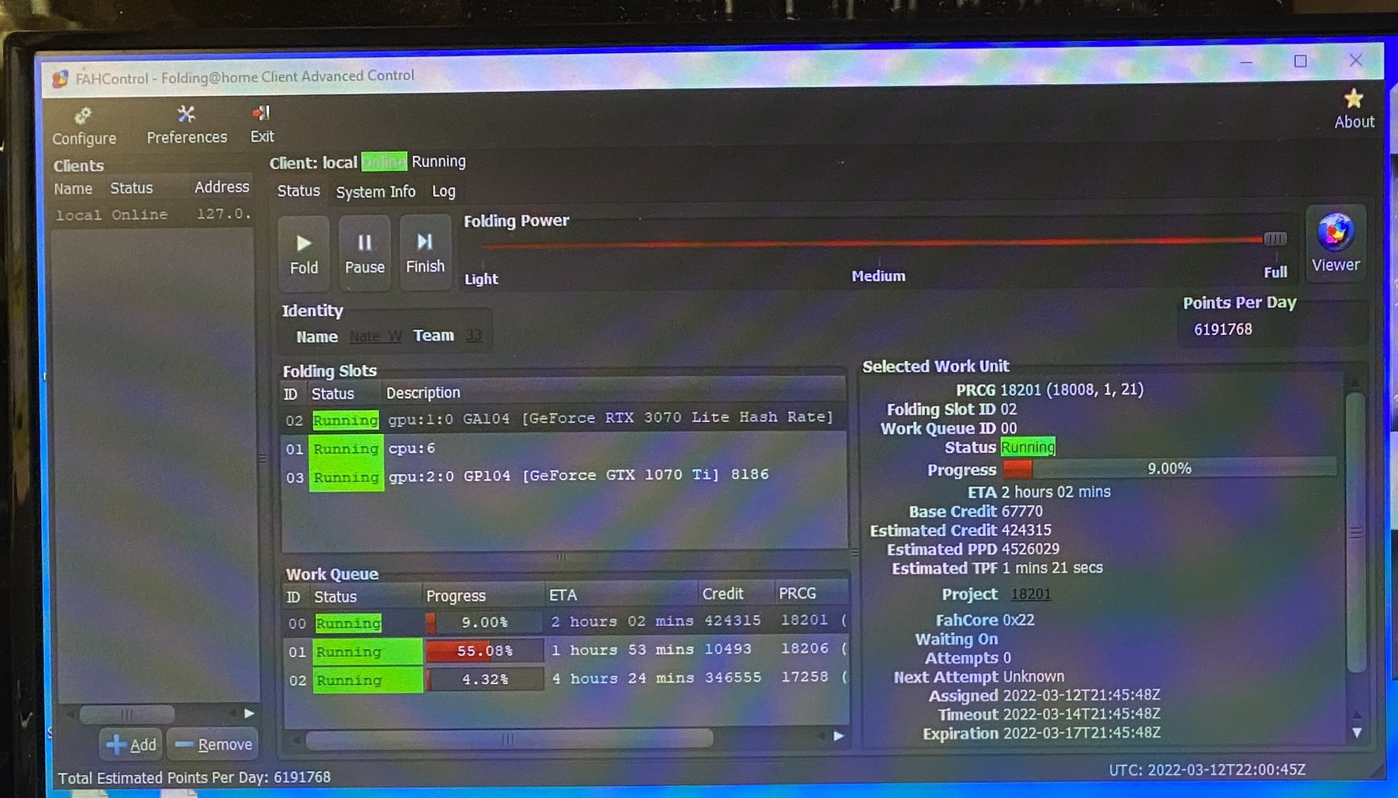
Task: Switch to the System Info tab
Action: pos(375,191)
